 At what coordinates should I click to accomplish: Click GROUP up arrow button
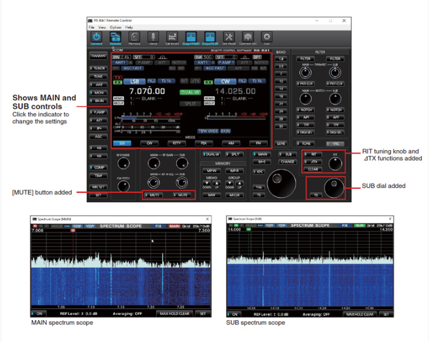240,183
